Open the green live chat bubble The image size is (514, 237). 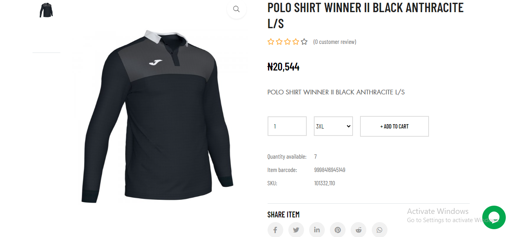pyautogui.click(x=494, y=217)
